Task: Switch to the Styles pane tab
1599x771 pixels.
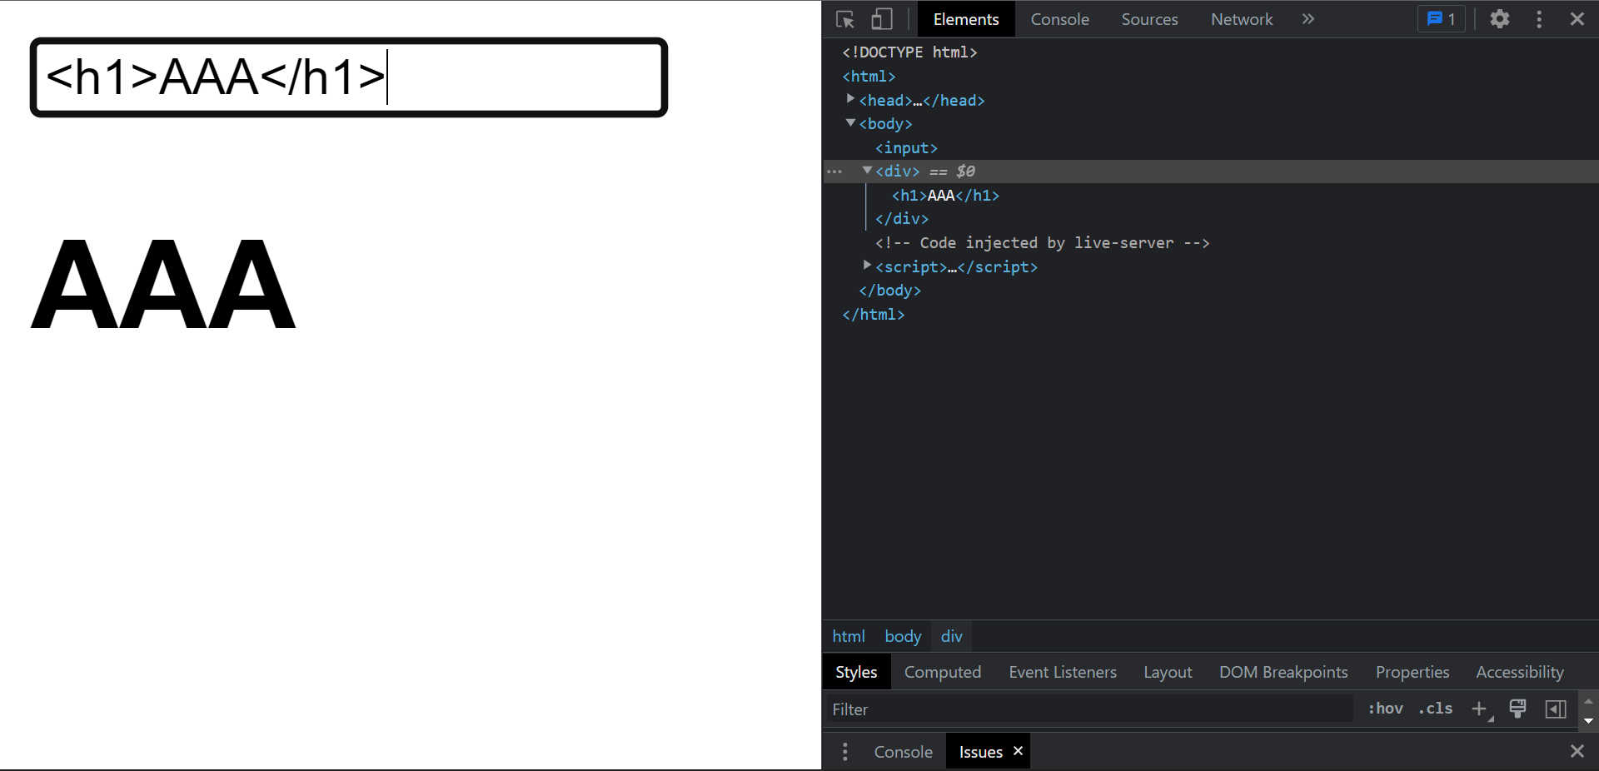Action: click(x=856, y=672)
